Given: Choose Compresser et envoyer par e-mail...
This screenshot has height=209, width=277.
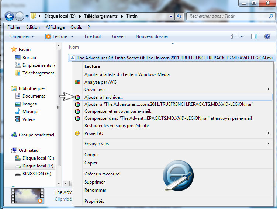Looking at the screenshot, I should [x=172, y=111].
